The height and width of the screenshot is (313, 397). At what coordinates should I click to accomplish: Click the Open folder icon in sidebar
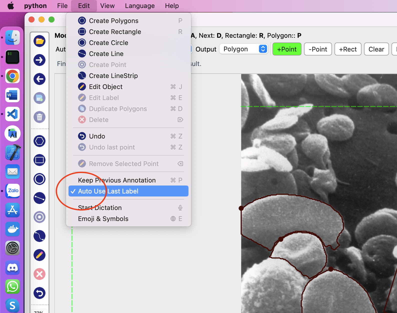tap(39, 41)
